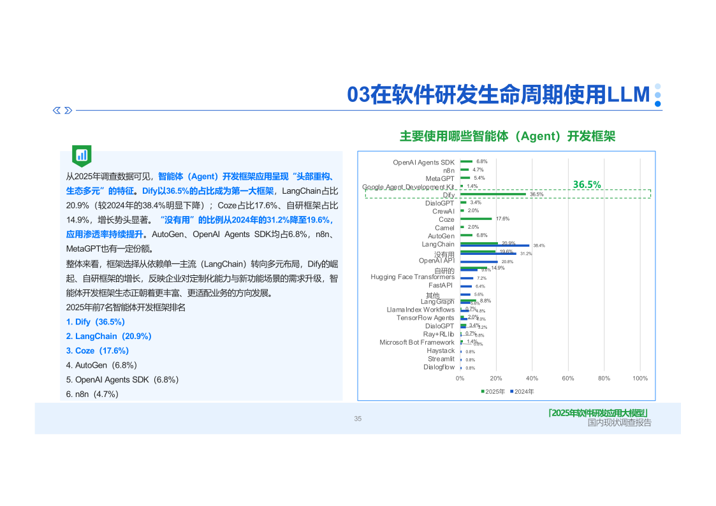Click the green 2025年 legend swatch
716x506 pixels.
[x=483, y=391]
